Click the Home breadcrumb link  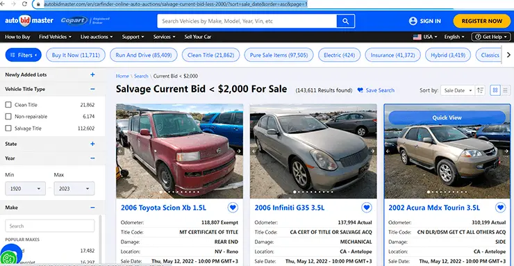pyautogui.click(x=122, y=76)
